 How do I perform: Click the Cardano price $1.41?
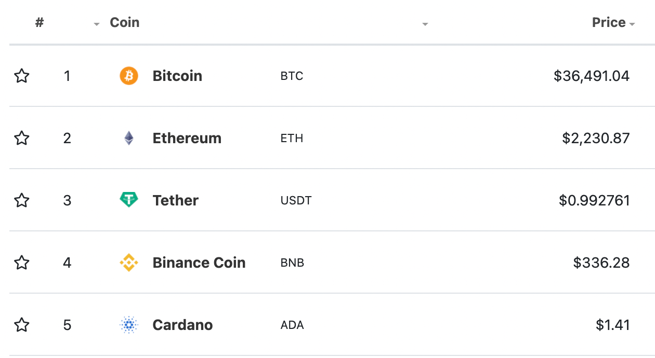(x=613, y=325)
